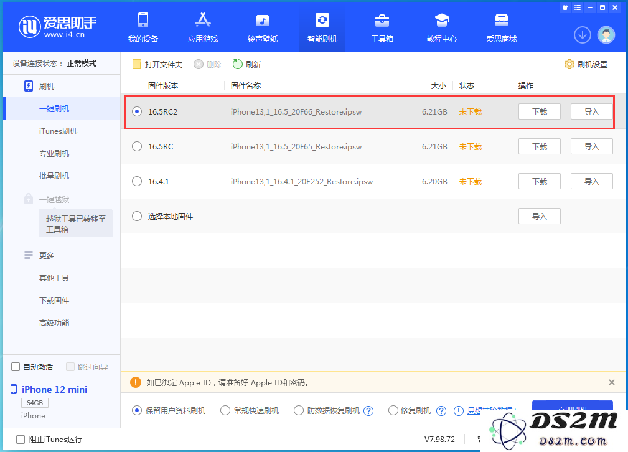
Task: Open the list menu icon in title bar
Action: pyautogui.click(x=577, y=7)
